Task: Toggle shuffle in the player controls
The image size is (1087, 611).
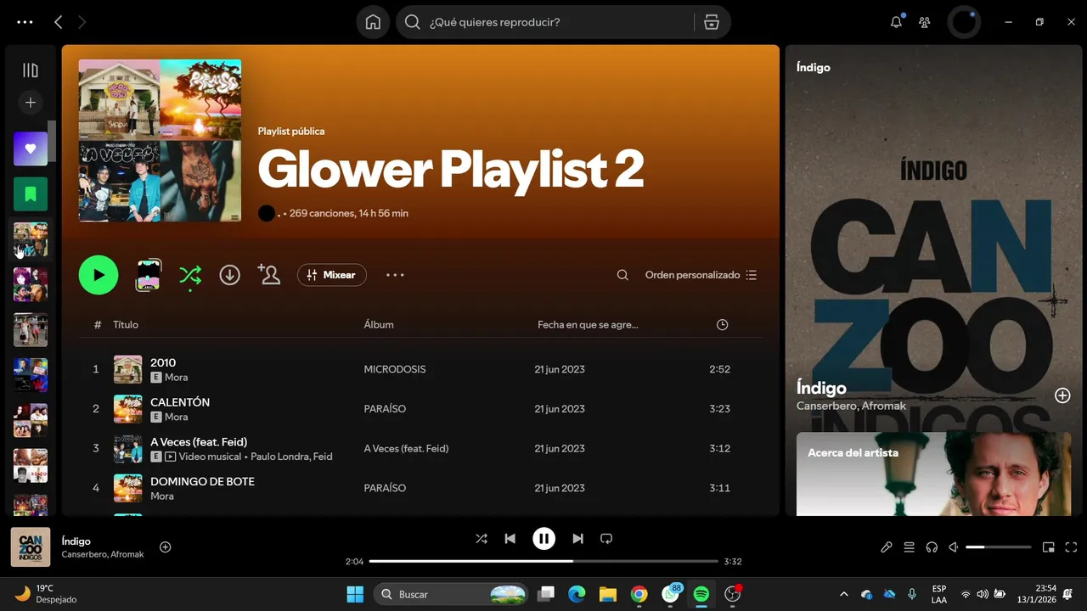Action: (482, 539)
